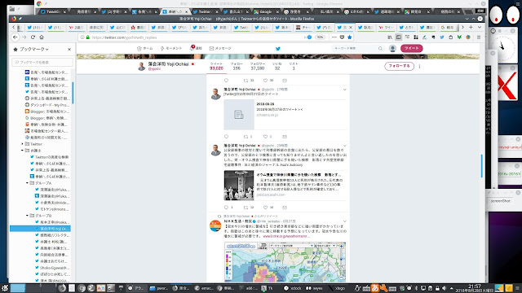Open リスト 1 profile tab
Image resolution: width=522 pixels, height=293 pixels.
click(x=294, y=66)
